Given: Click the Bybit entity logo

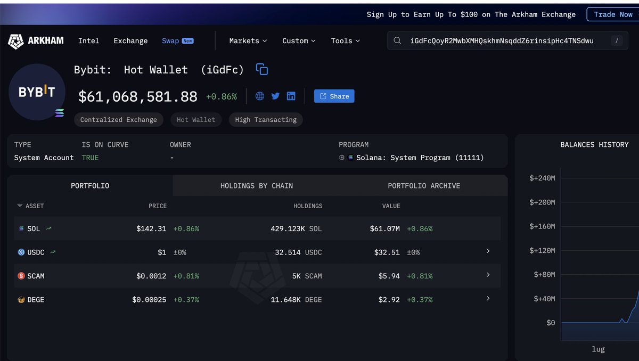Looking at the screenshot, I should 37,92.
